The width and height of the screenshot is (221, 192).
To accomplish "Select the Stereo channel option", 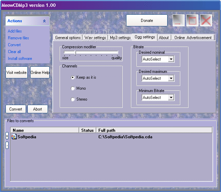I will pos(73,99).
